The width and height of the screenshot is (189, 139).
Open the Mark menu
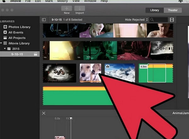coord(49,1)
